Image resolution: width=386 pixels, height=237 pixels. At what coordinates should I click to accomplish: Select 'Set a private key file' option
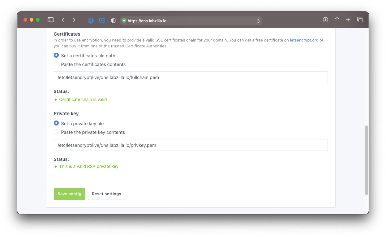[56, 123]
